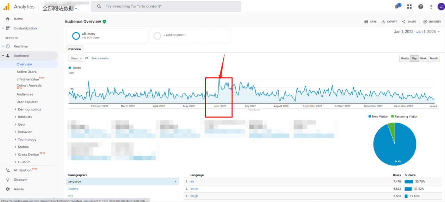Click the help question mark icon
The height and width of the screenshot is (202, 445).
click(420, 7)
